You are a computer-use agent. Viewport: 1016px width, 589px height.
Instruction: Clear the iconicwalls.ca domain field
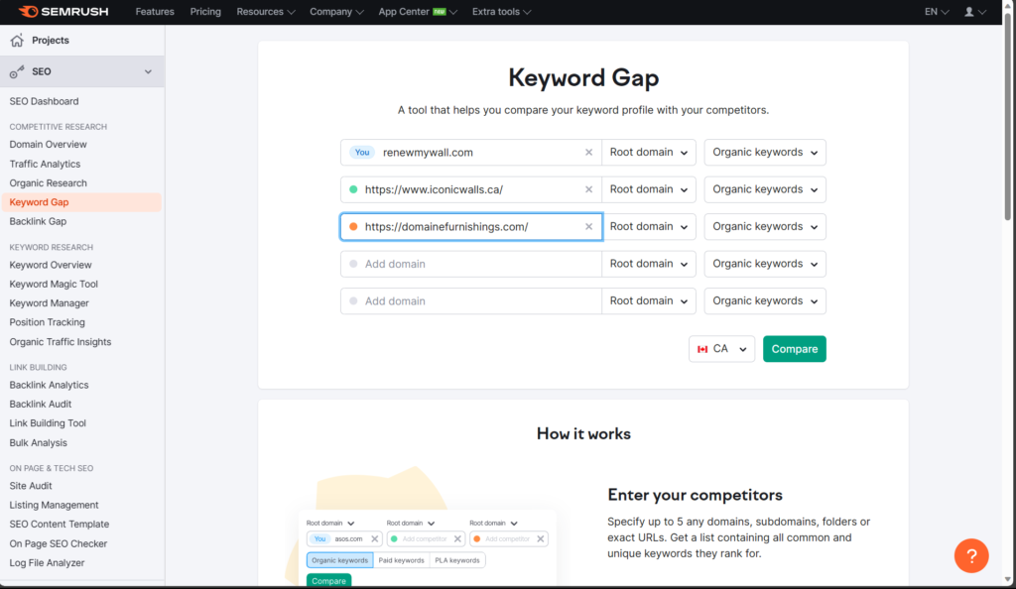click(x=588, y=189)
